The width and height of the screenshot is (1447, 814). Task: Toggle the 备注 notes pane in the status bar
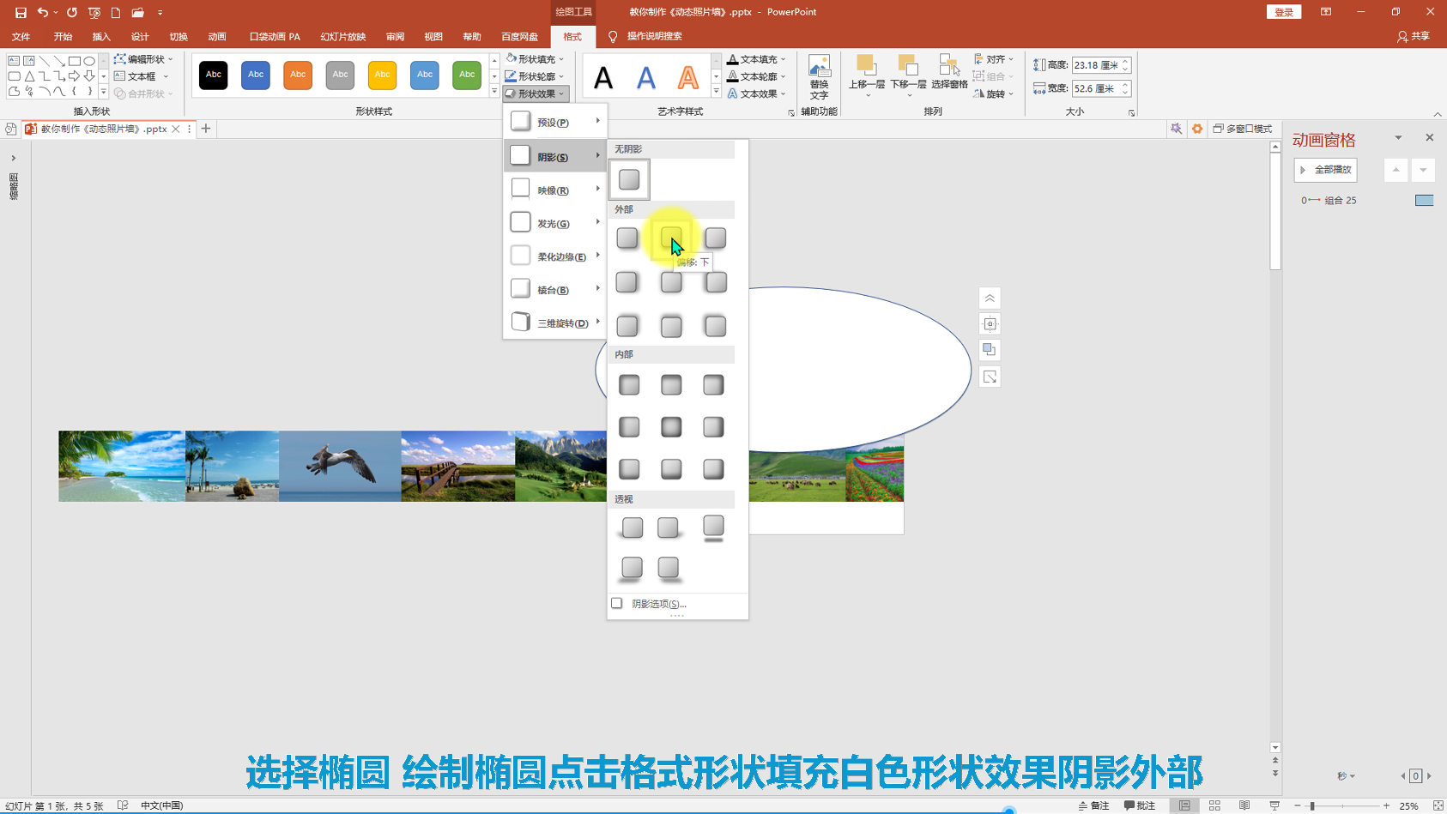1094,805
